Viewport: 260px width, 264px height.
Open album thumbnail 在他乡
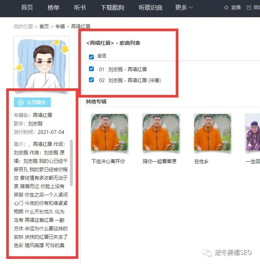pyautogui.click(x=213, y=132)
